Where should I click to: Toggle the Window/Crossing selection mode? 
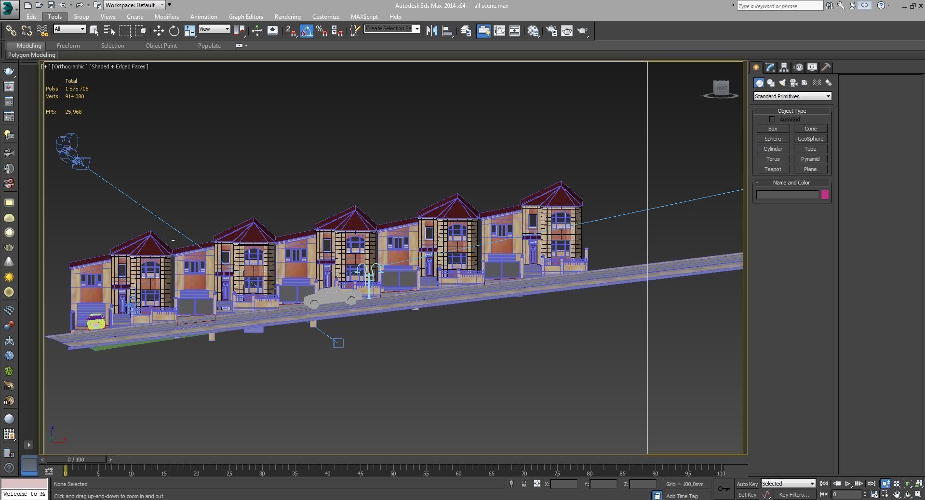(x=140, y=31)
